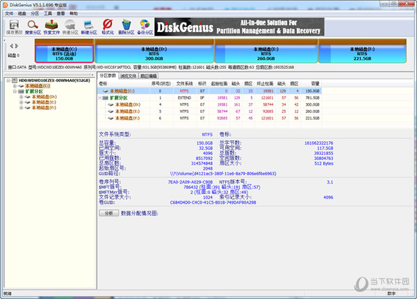This screenshot has width=417, height=299.
Task: Expand 本地磁盘(F:) node in left tree
Action: click(x=21, y=108)
